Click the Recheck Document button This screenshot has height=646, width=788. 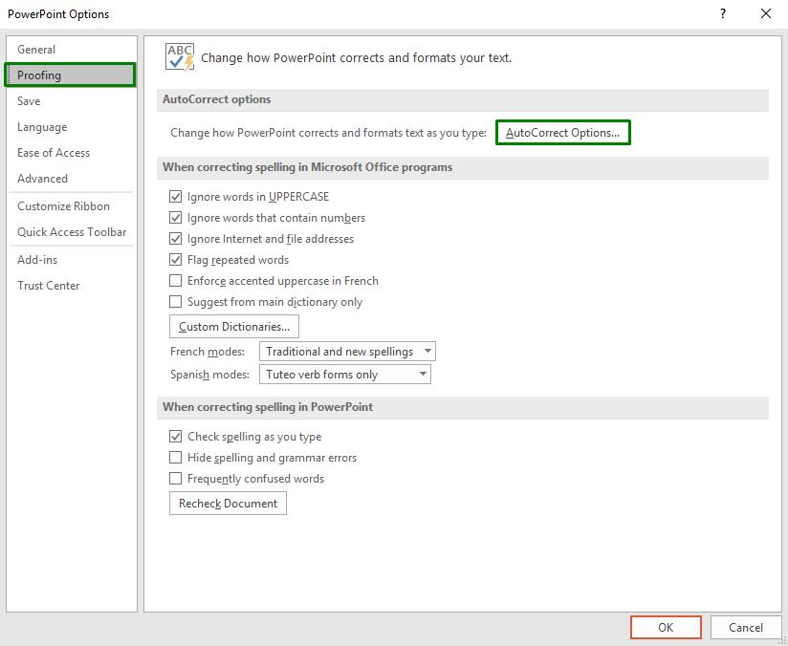228,503
